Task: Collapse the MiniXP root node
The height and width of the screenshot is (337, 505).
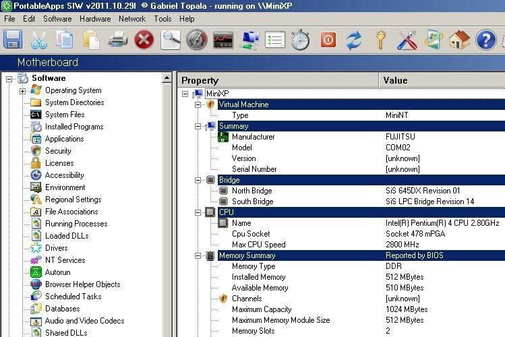Action: pyautogui.click(x=185, y=94)
